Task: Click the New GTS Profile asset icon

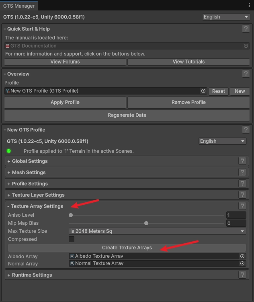Action: (x=8, y=91)
